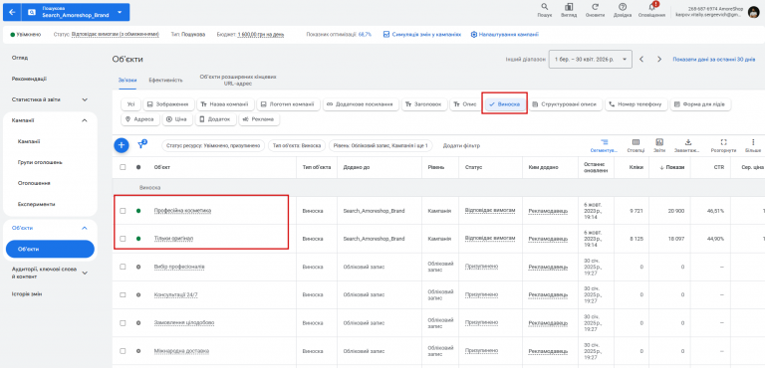Open Об'єкти розширених кінцевих URL-адрес tab
This screenshot has width=765, height=368.
[x=238, y=80]
